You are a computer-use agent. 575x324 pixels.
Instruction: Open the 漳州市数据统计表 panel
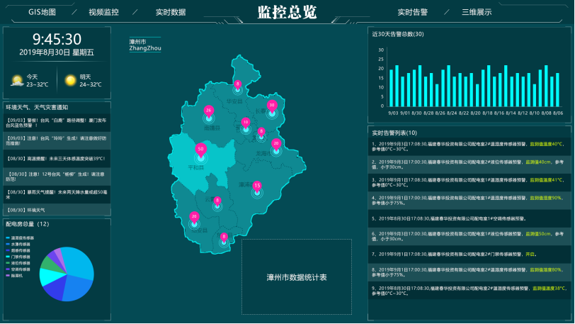[x=296, y=277]
